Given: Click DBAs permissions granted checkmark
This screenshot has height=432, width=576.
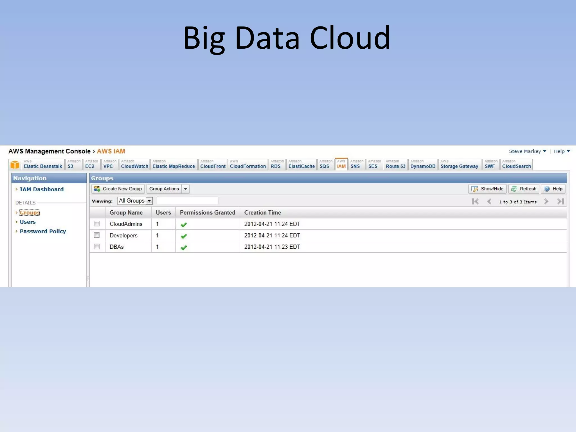Looking at the screenshot, I should (x=184, y=247).
